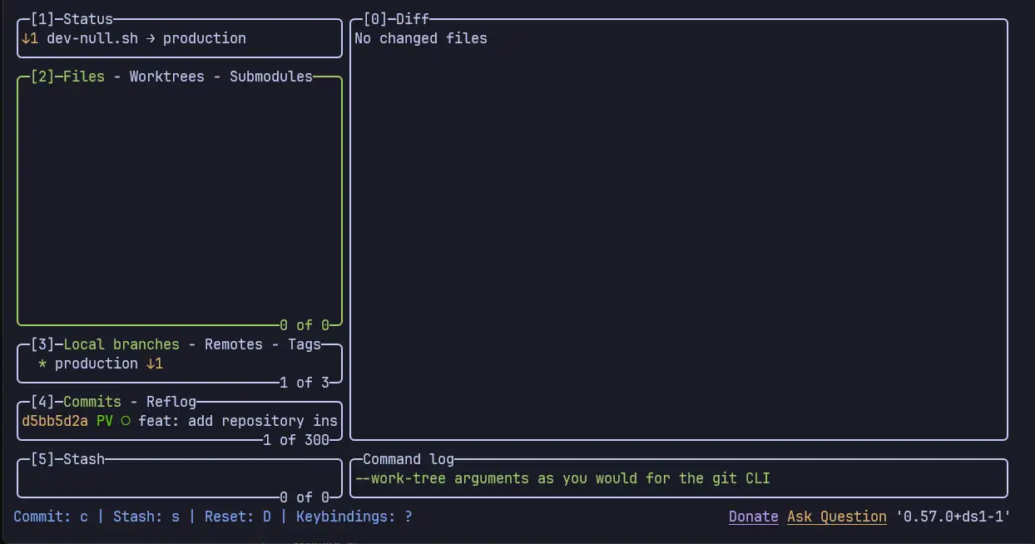Click the down-arrow indicator beside production branch

coord(155,363)
